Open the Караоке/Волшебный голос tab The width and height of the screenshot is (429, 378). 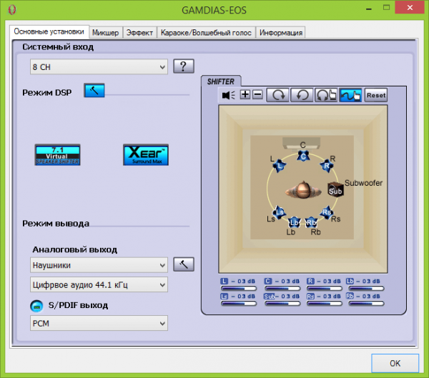point(206,33)
